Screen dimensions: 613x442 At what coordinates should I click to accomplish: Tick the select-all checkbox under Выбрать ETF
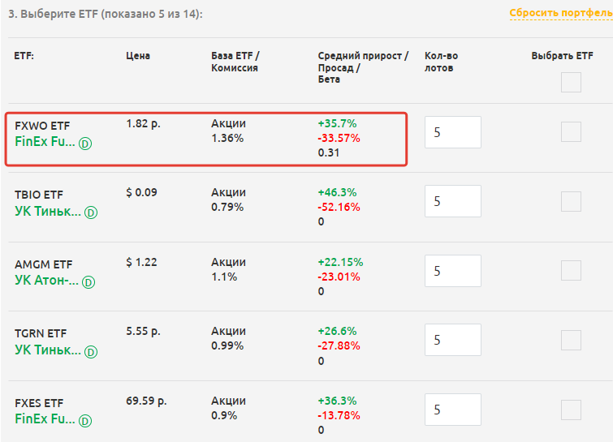click(x=571, y=82)
